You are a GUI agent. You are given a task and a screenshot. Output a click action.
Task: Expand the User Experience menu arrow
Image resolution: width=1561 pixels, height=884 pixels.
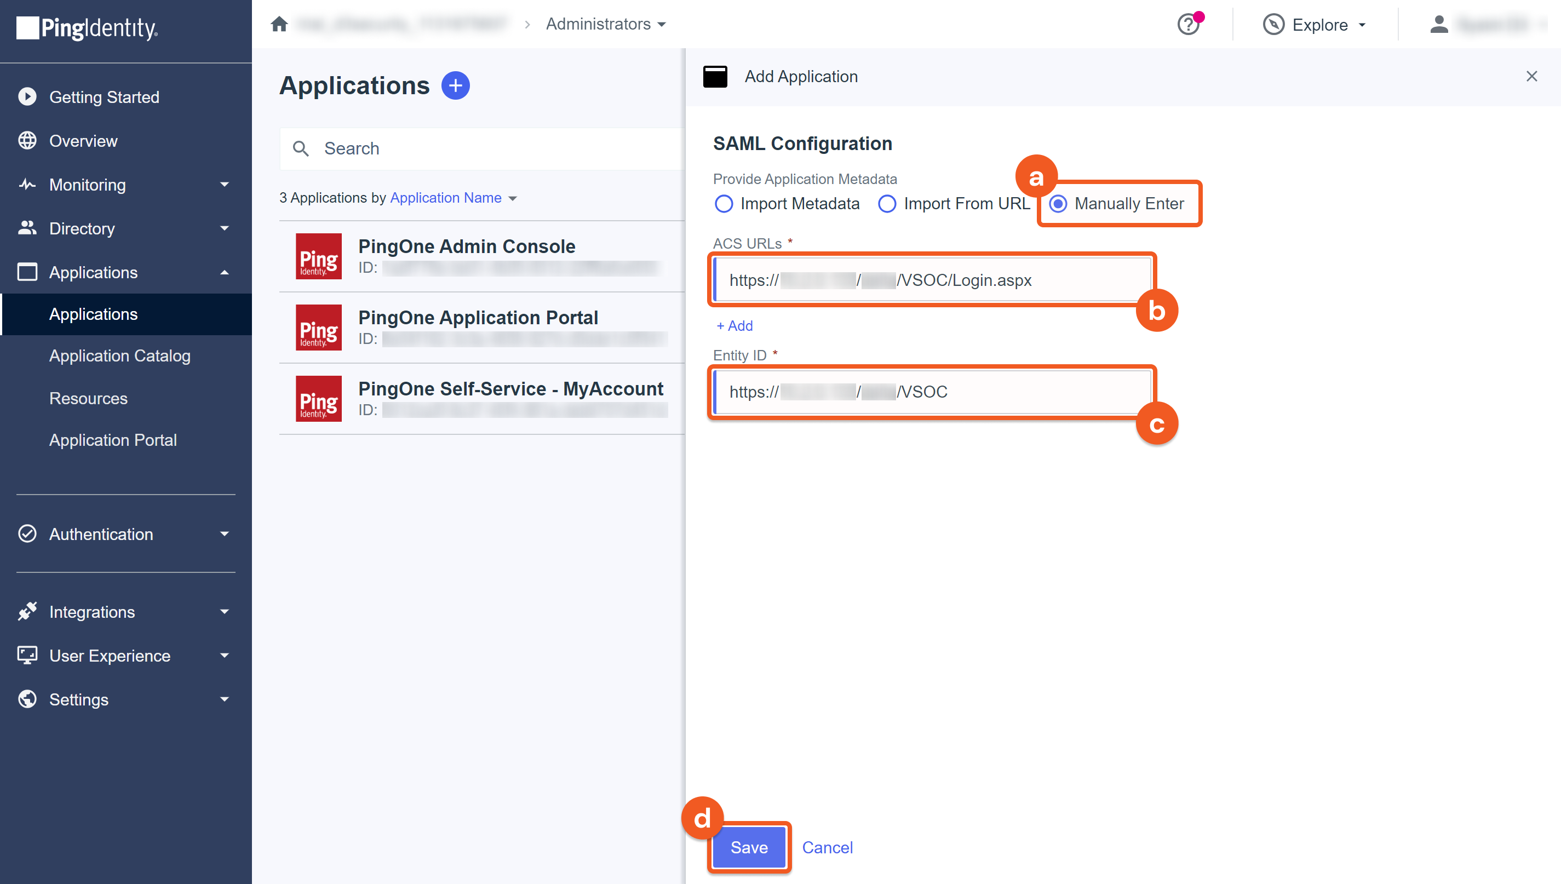click(x=225, y=655)
